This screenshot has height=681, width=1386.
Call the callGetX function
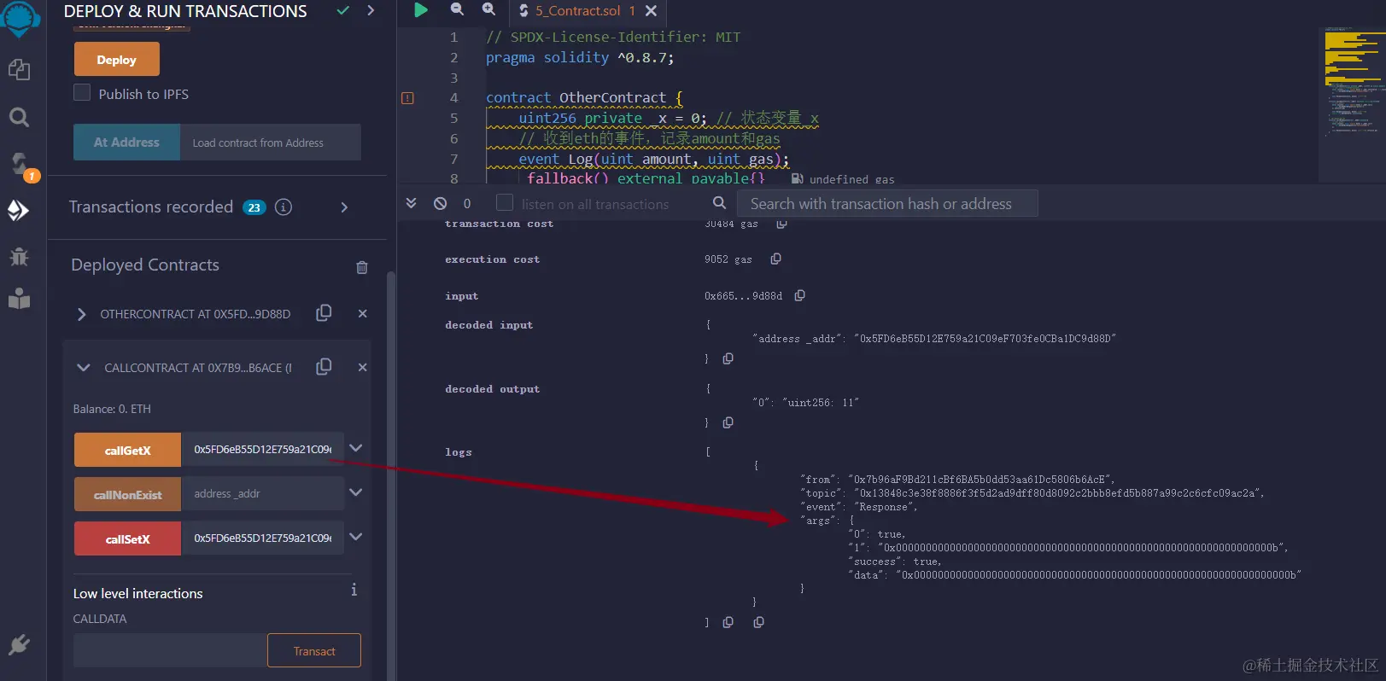(127, 450)
